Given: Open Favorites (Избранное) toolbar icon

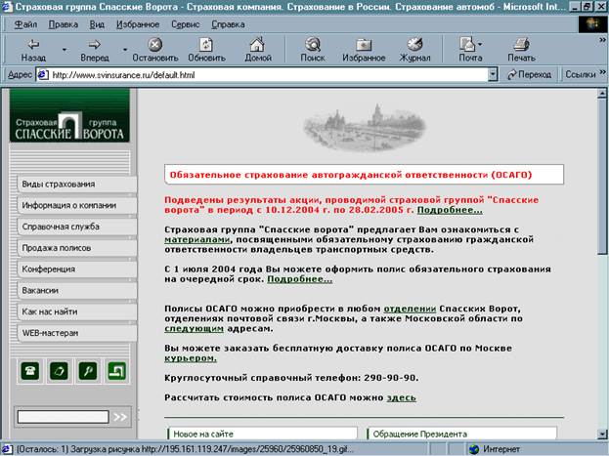Looking at the screenshot, I should pos(364,48).
